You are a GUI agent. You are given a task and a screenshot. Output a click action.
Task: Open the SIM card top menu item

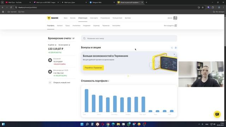pos(94,18)
